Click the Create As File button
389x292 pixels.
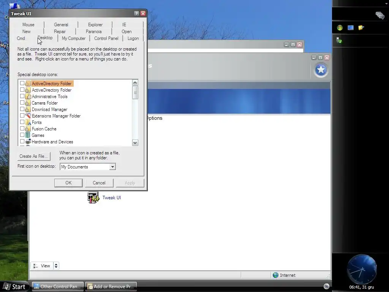pos(34,156)
